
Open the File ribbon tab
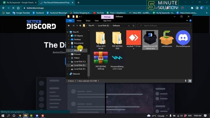click(70, 21)
